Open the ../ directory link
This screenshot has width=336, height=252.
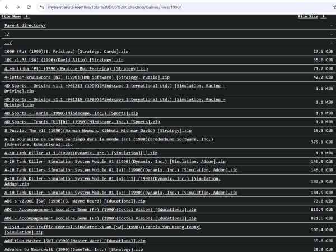click(8, 43)
